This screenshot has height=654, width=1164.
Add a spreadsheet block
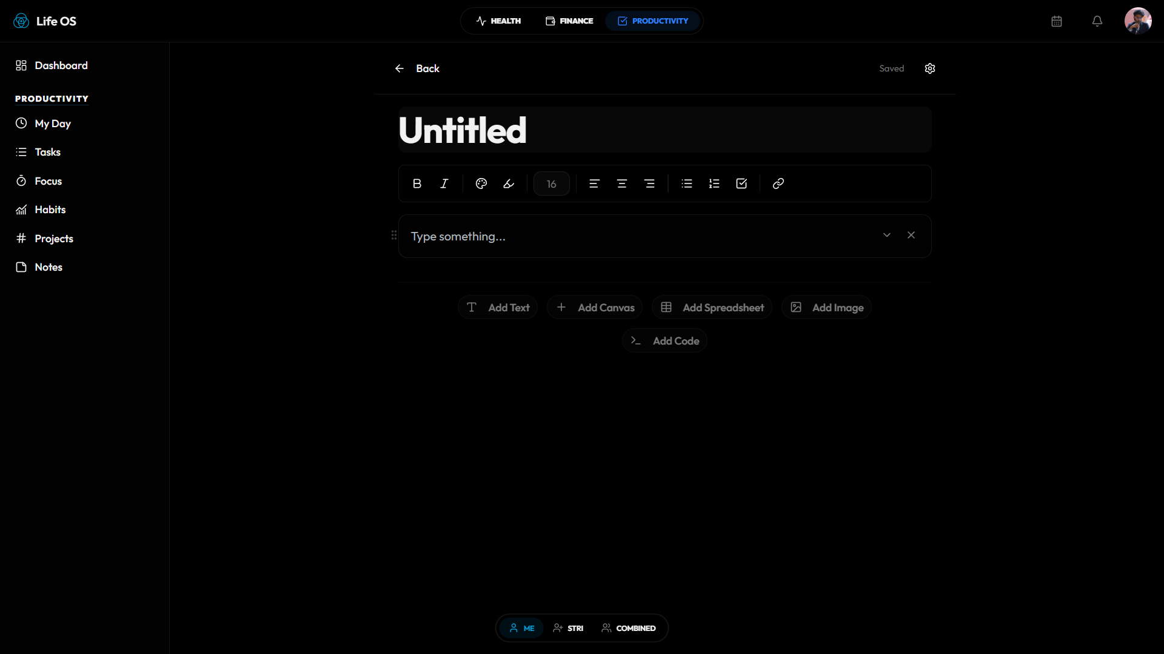coord(712,308)
